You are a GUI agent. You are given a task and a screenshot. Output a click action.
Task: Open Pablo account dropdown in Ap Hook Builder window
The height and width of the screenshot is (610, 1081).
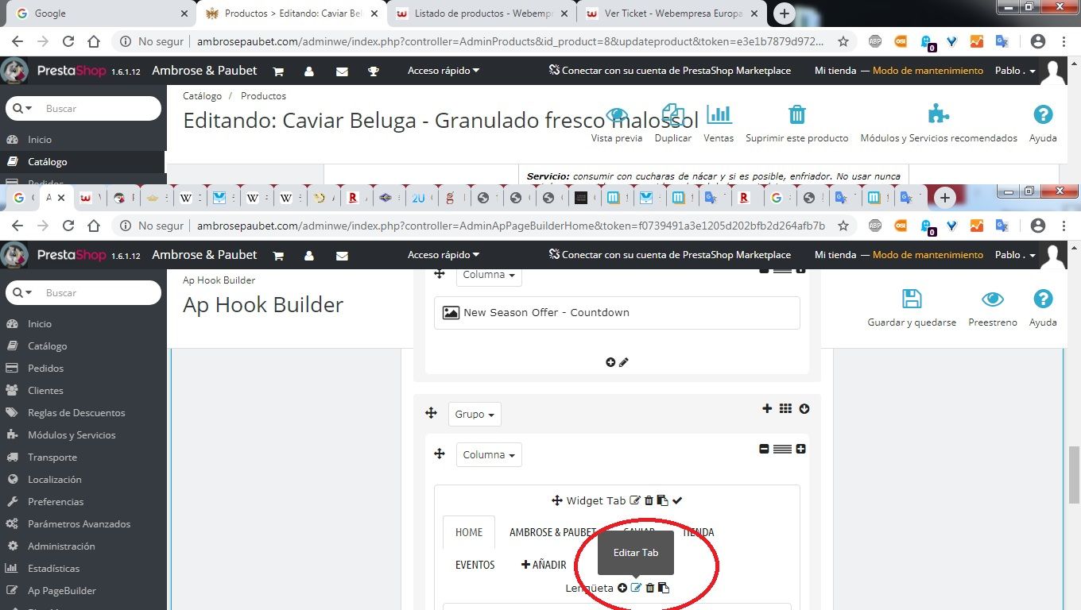tap(1015, 255)
